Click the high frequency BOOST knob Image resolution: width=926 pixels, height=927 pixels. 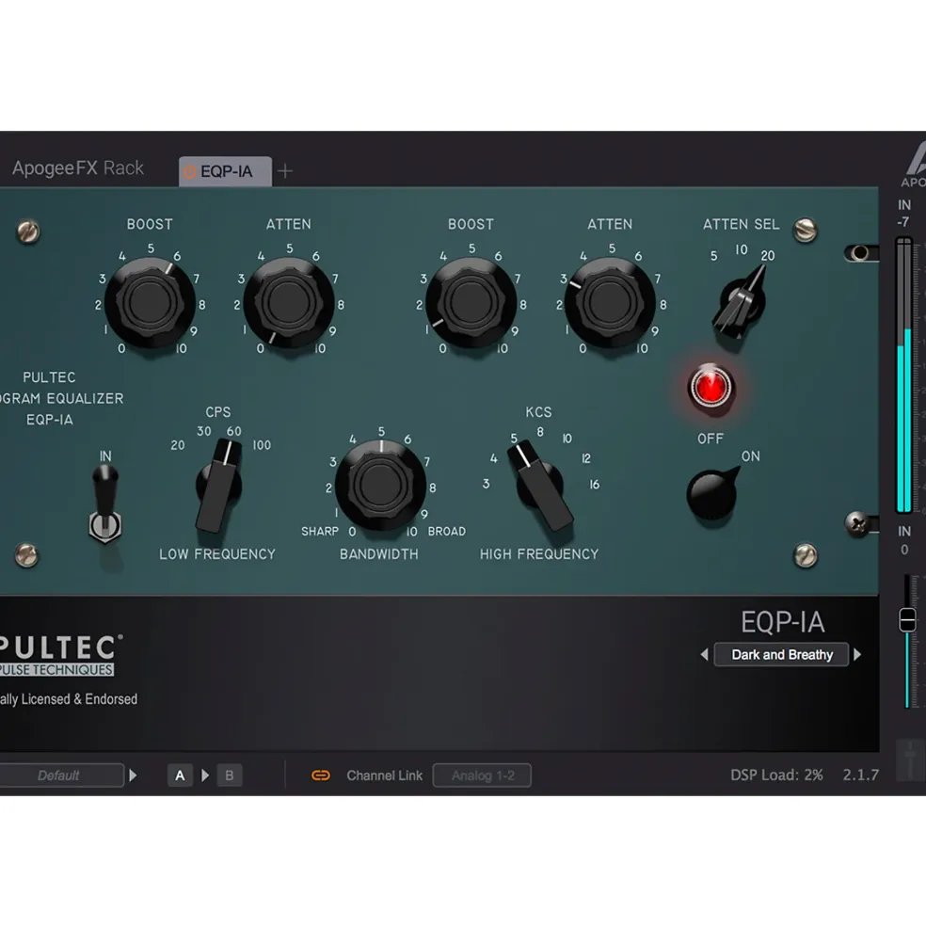click(471, 302)
